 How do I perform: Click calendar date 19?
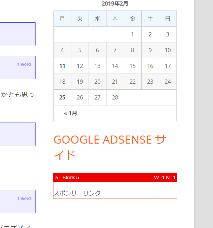click(80, 82)
